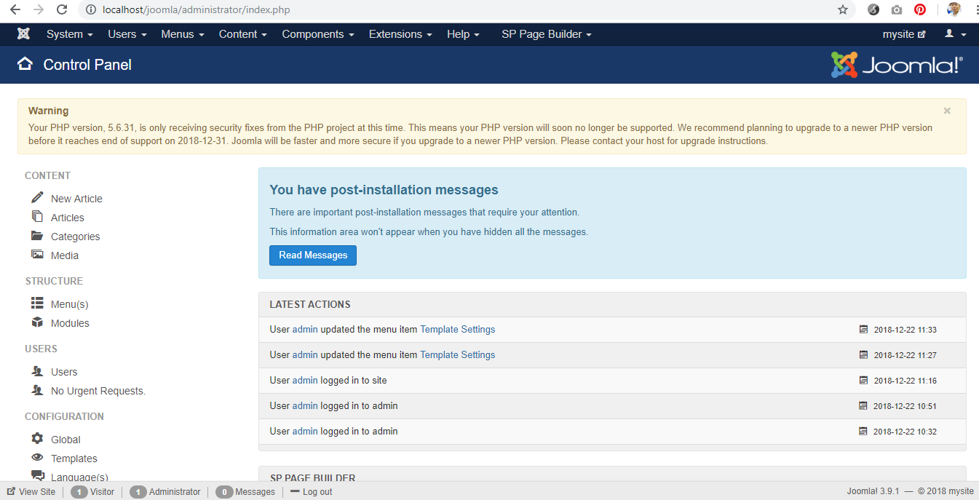
Task: Expand the SP Page Builder menu
Action: coord(546,34)
